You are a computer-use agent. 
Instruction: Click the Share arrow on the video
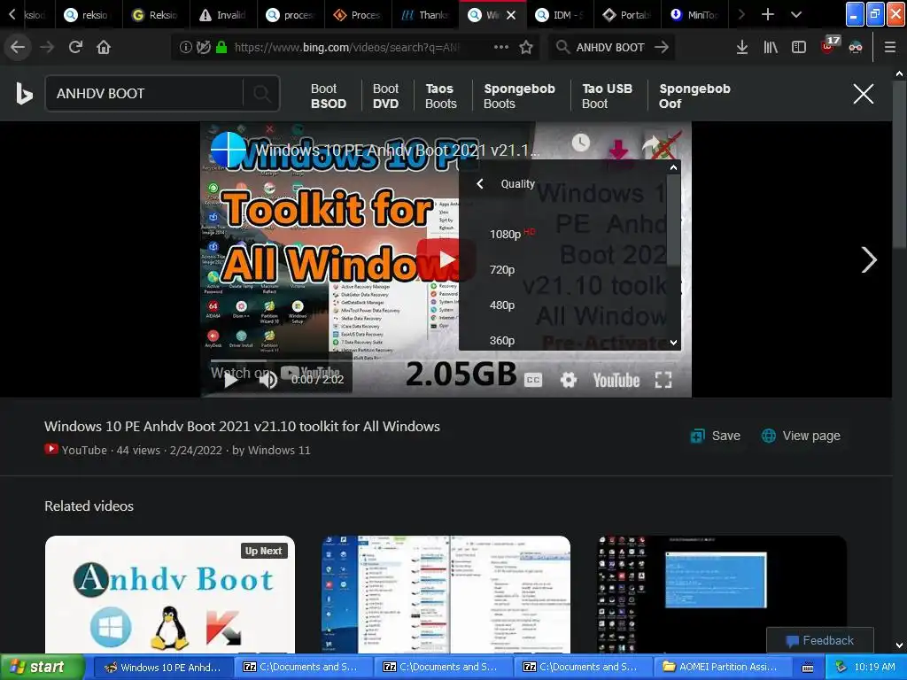(651, 146)
